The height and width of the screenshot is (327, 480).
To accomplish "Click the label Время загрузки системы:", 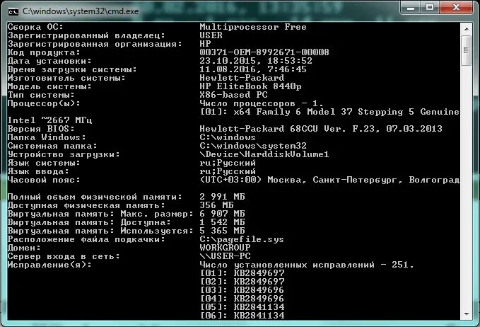I will click(72, 69).
